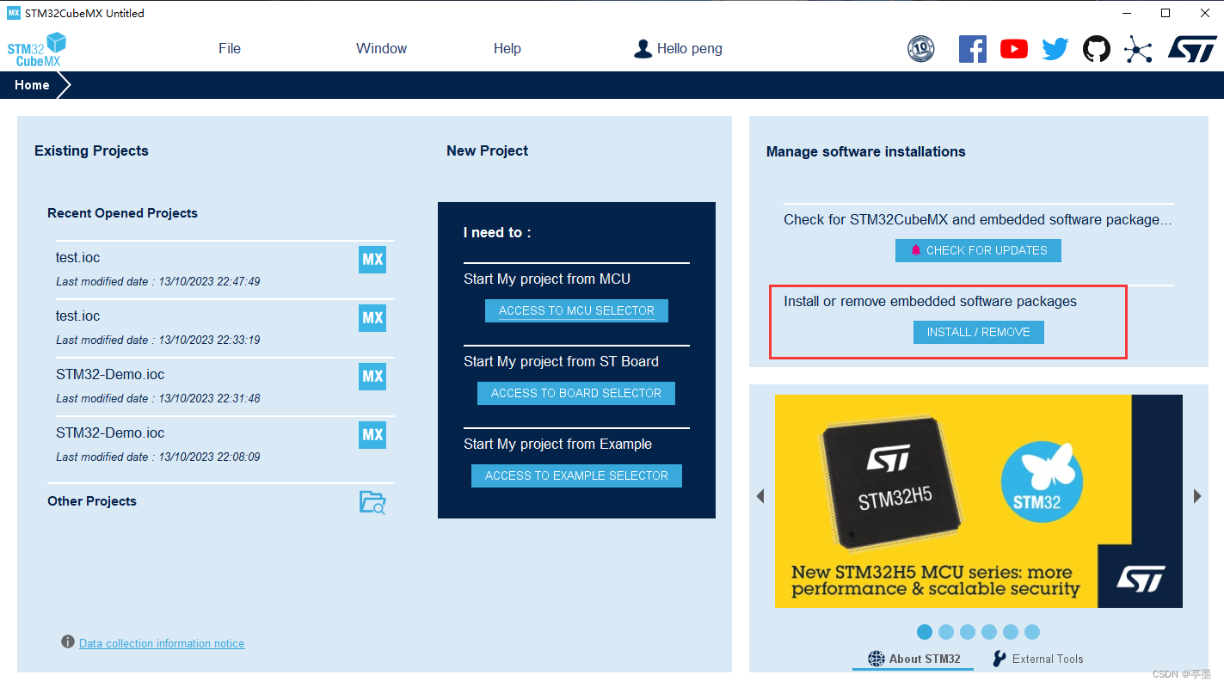Select the first carousel dot indicator
The image size is (1224, 687).
tap(925, 632)
